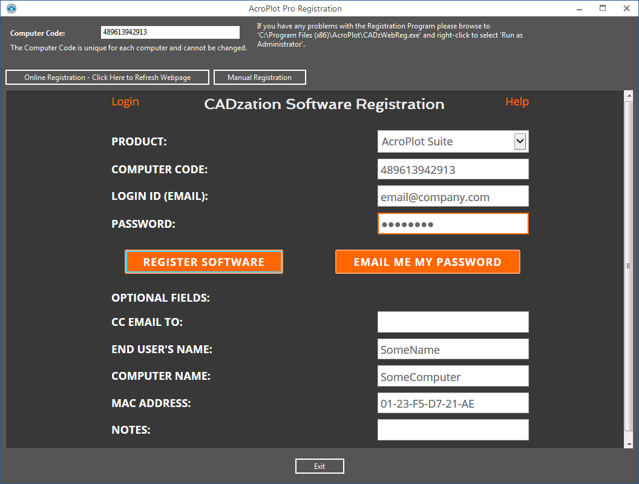
Task: Click the 'AcroPlot Pro Registration' window title
Action: [295, 8]
